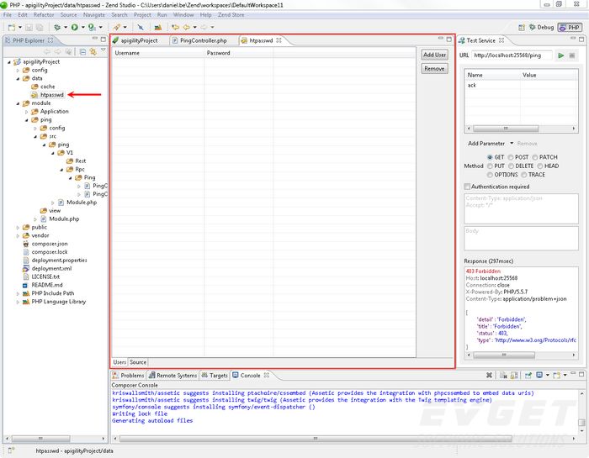Open the Problems view tab

128,375
